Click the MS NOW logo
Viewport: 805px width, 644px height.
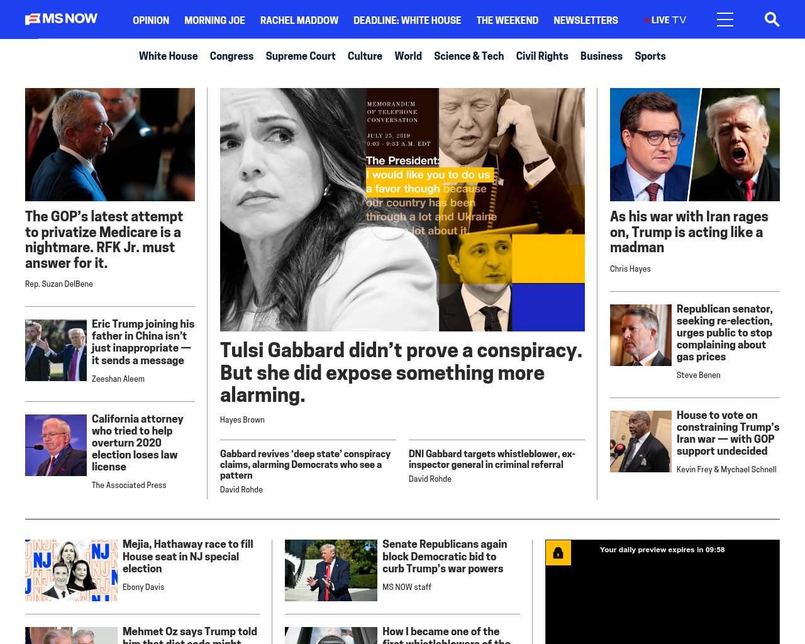coord(62,19)
